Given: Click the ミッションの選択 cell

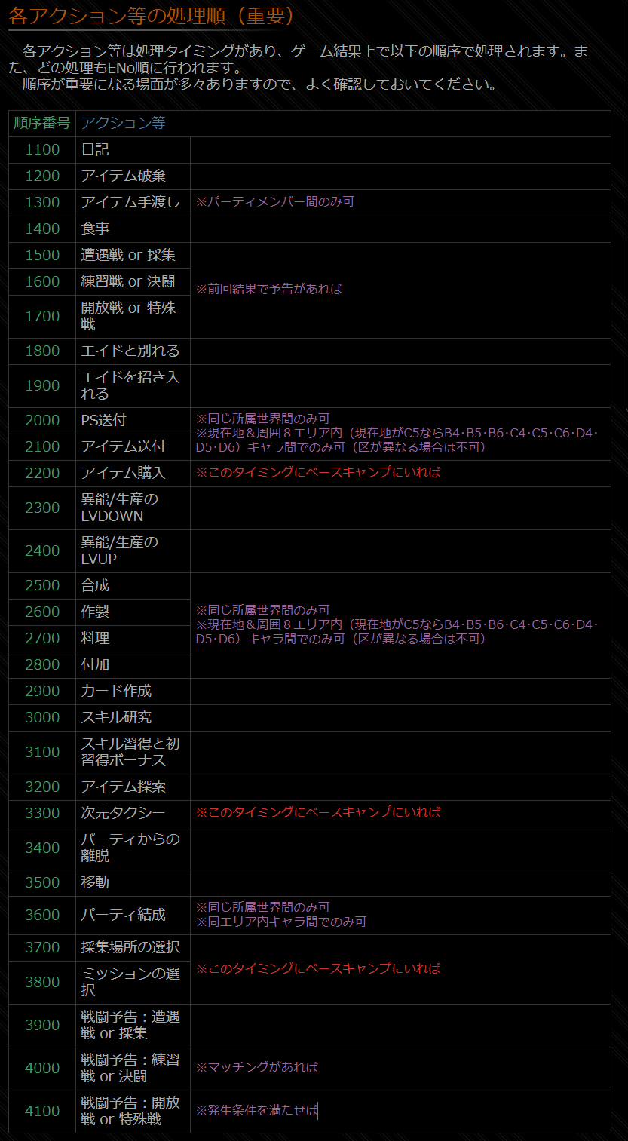Looking at the screenshot, I should pos(133,983).
